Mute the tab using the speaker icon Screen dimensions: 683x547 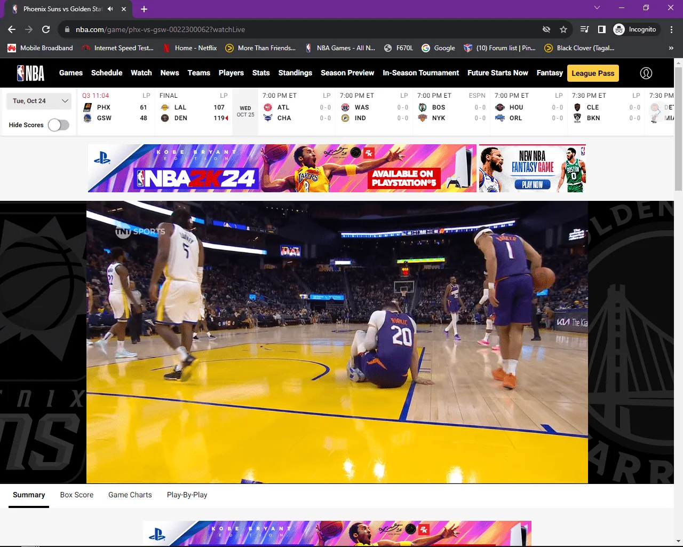tap(110, 9)
